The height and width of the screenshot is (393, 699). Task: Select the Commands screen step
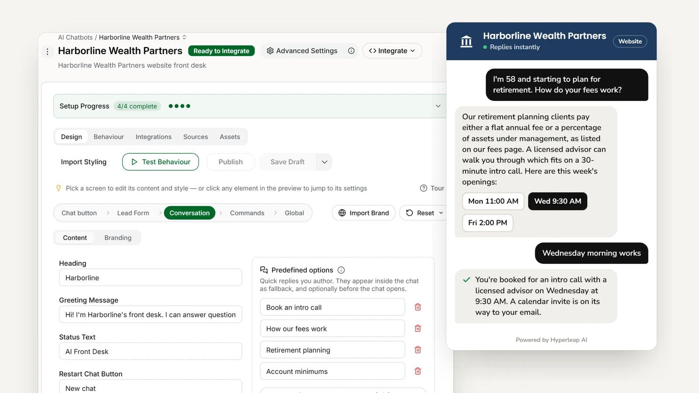click(247, 213)
